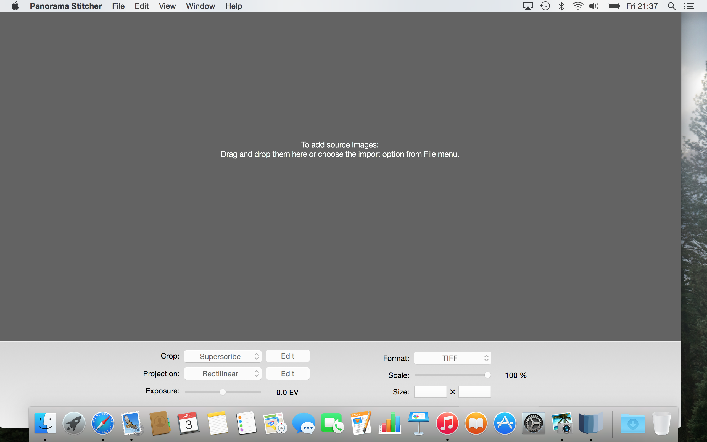Click the AirPlay display icon in menu bar
Viewport: 707px width, 442px height.
click(x=527, y=6)
